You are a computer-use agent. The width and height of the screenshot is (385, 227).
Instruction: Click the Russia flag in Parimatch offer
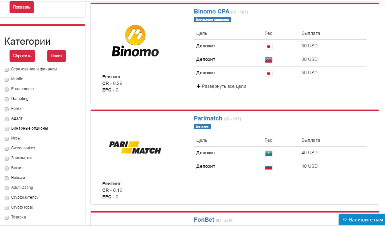point(268,167)
